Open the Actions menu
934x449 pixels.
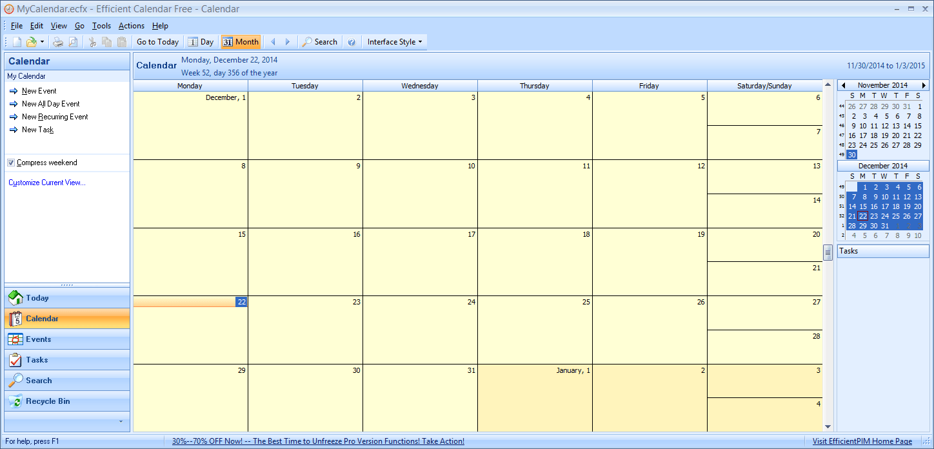[x=131, y=26]
